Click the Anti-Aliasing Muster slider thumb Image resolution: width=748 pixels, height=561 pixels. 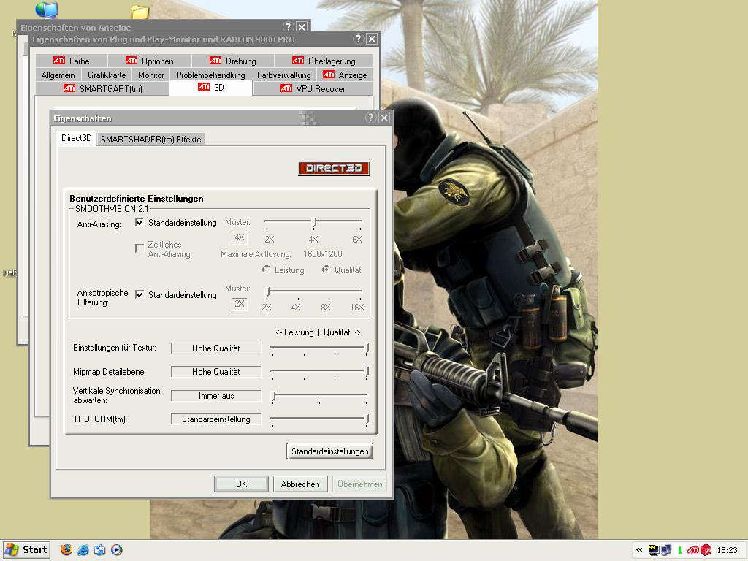(x=314, y=222)
